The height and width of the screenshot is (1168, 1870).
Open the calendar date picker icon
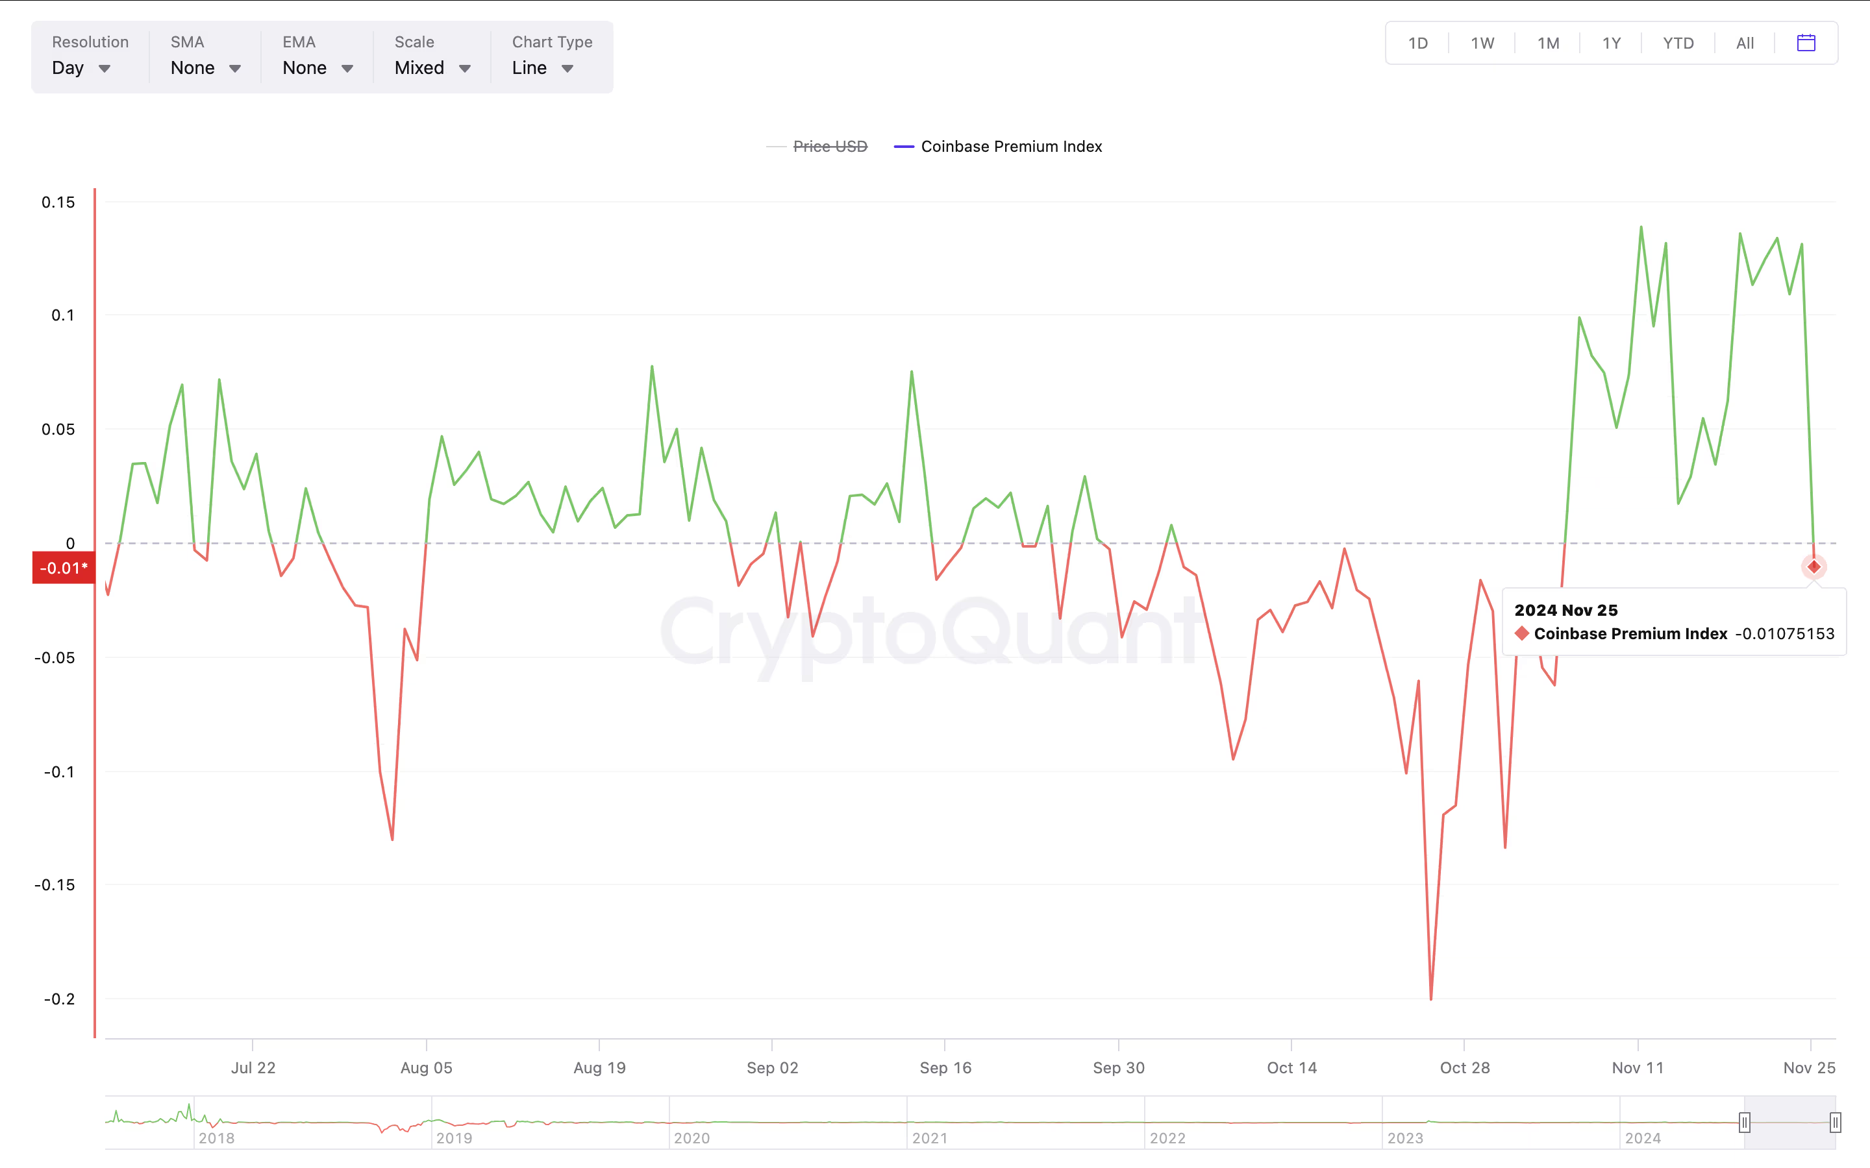(x=1806, y=42)
